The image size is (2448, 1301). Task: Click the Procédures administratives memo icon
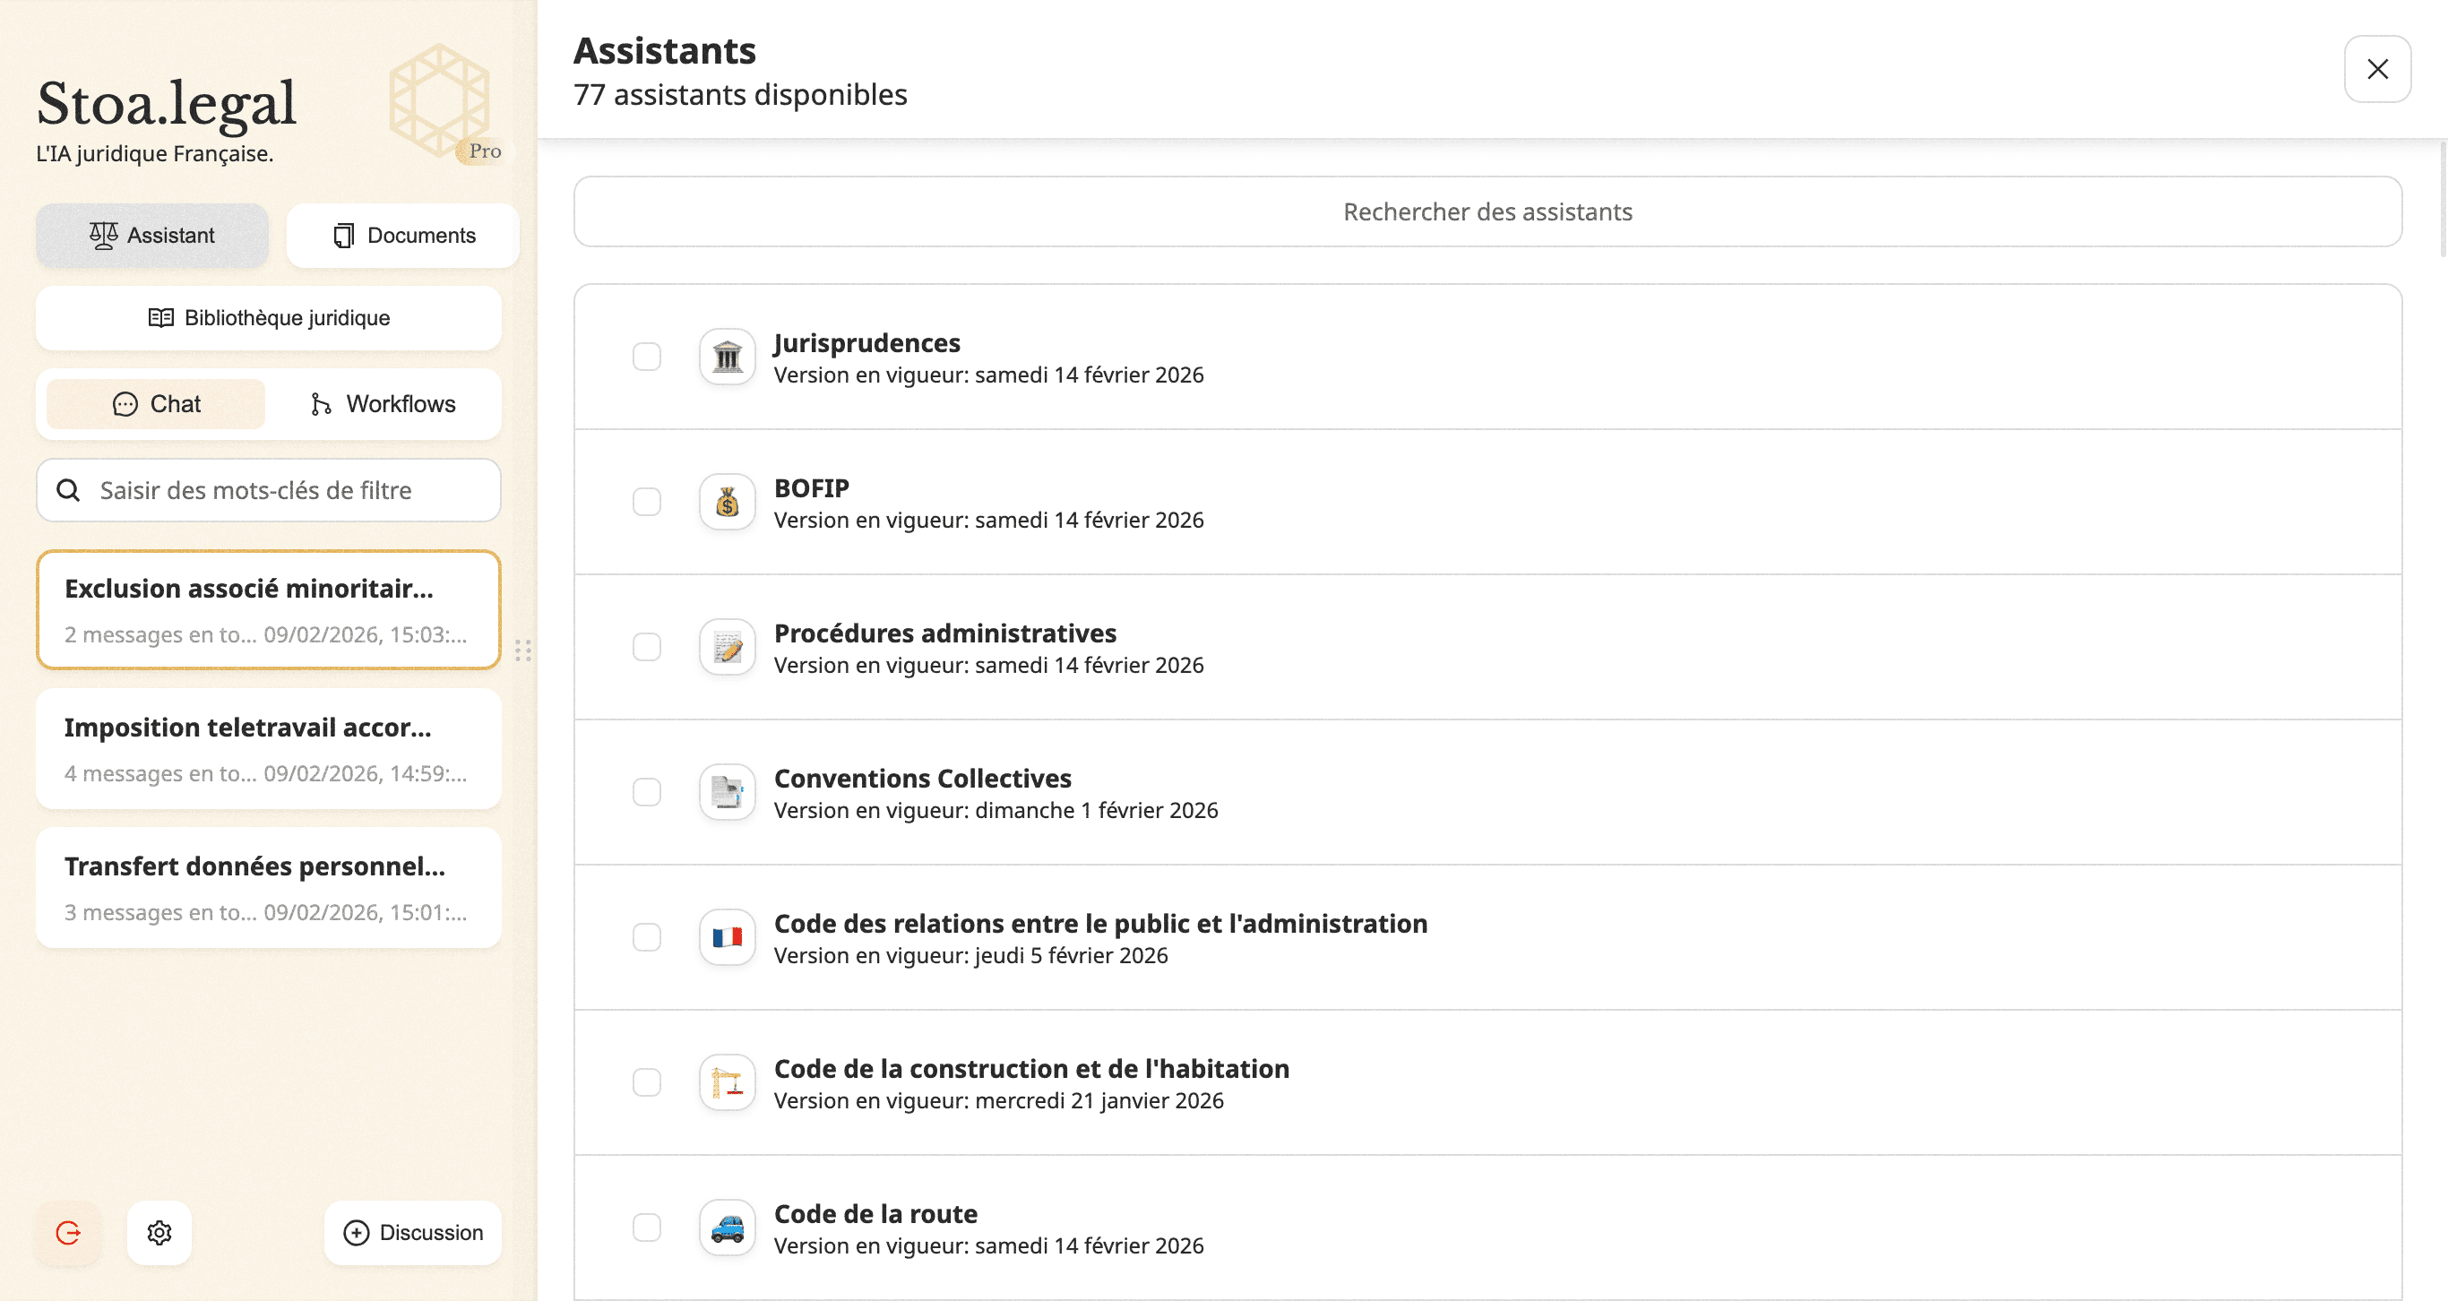(727, 647)
